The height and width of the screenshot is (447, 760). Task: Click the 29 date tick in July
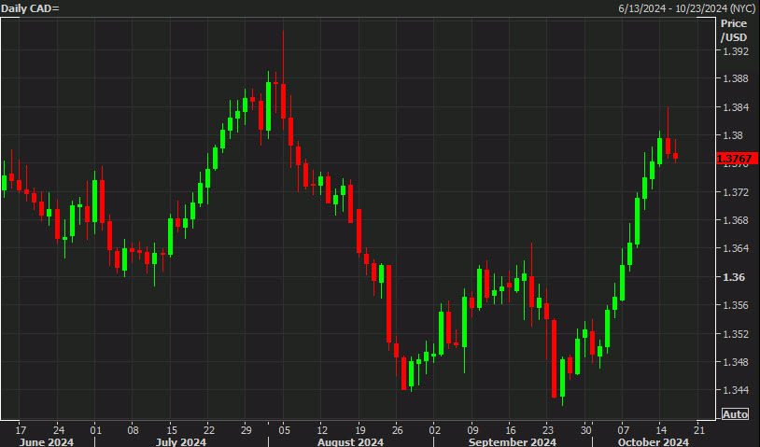tap(246, 430)
